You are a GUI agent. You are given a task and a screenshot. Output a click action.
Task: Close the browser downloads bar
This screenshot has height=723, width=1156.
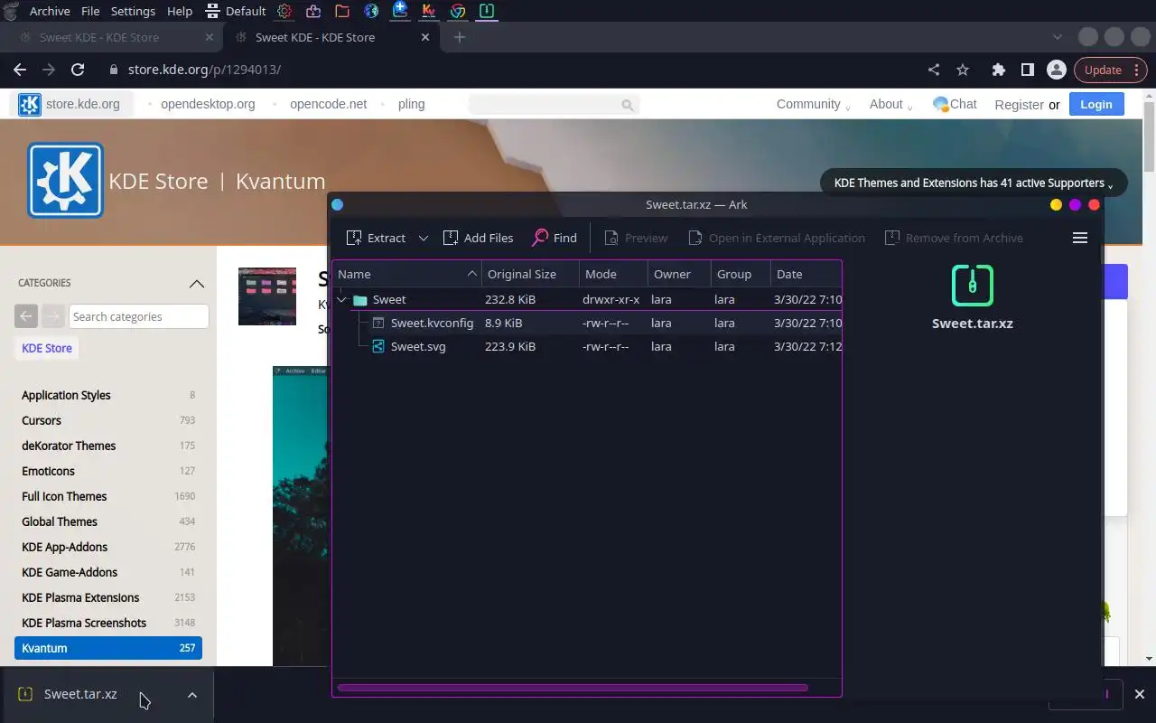tap(1139, 694)
